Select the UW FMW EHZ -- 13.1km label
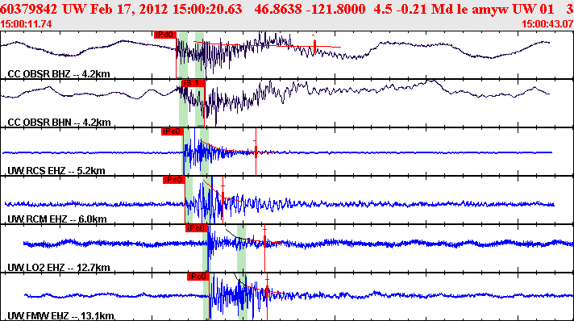The height and width of the screenshot is (321, 574). click(60, 316)
